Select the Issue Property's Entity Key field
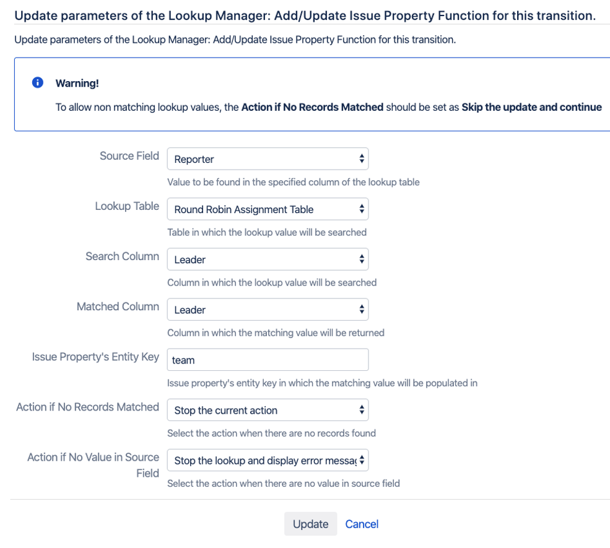The image size is (610, 548). coord(268,359)
